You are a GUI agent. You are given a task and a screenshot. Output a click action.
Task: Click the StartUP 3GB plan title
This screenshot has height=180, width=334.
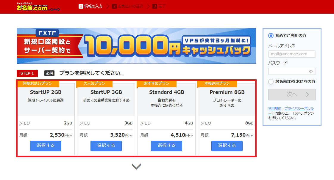pyautogui.click(x=106, y=92)
